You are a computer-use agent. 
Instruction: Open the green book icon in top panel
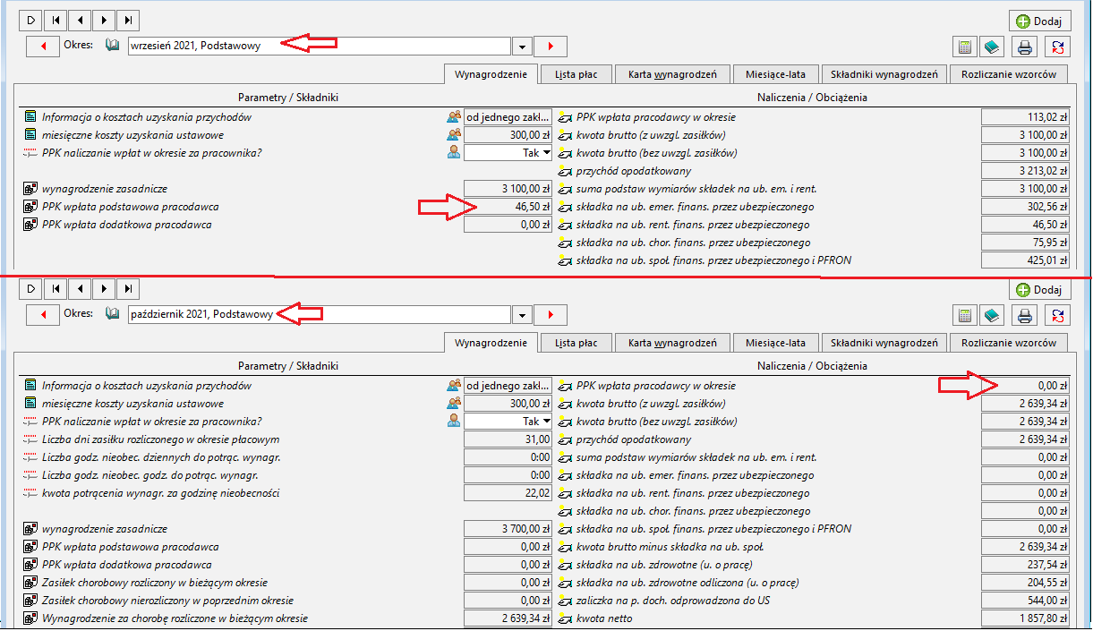click(990, 47)
